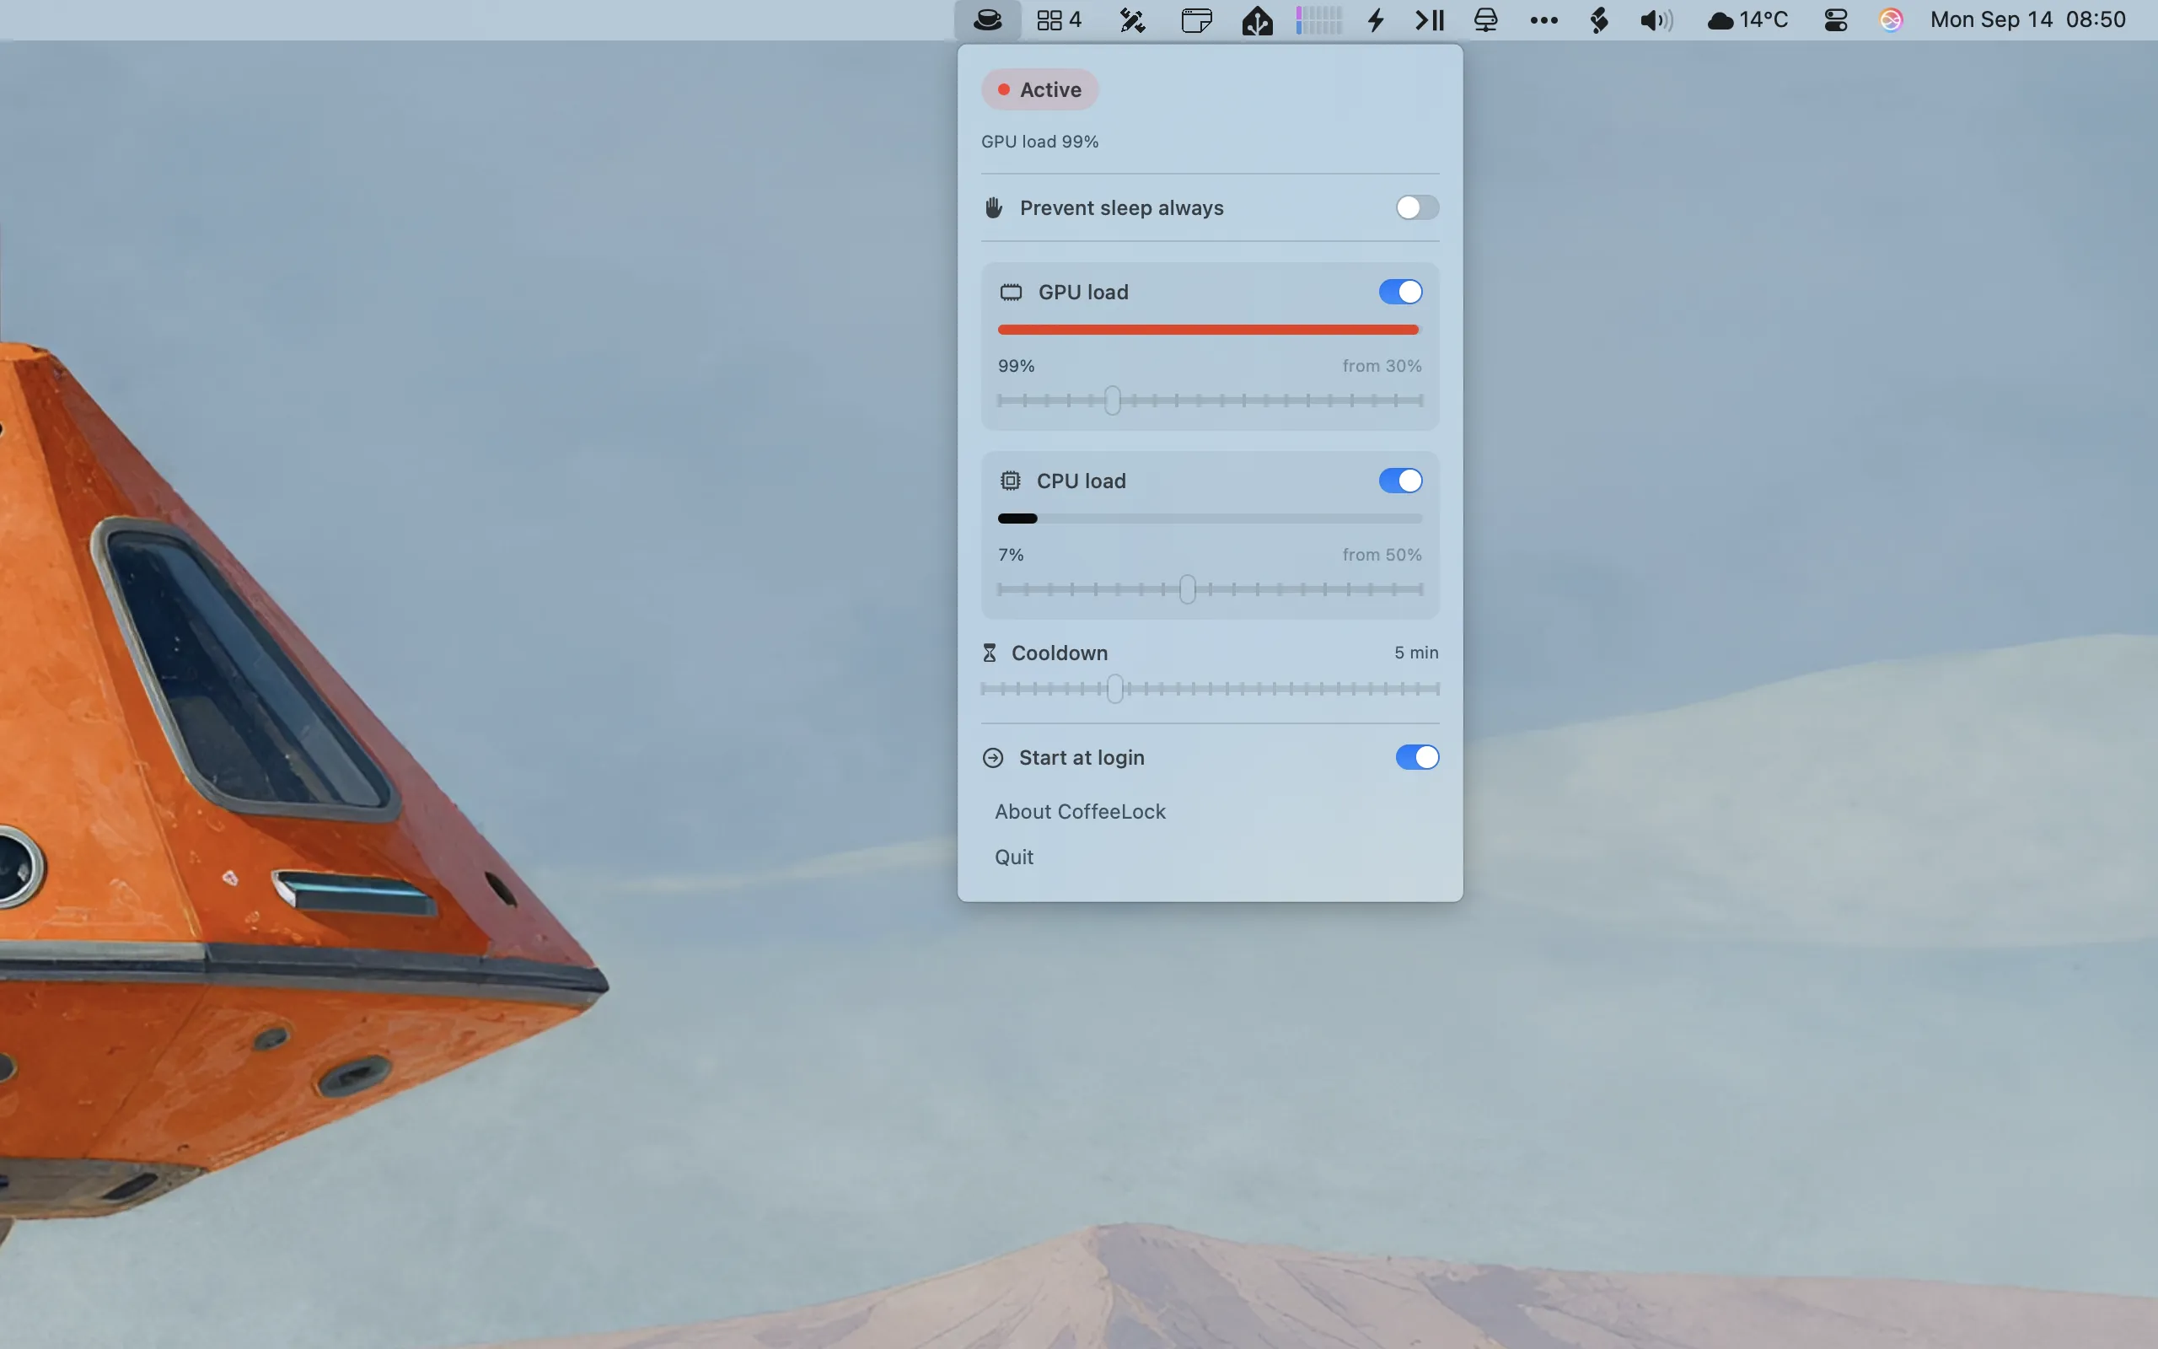Click the hand icon beside Prevent sleep always

(x=993, y=208)
